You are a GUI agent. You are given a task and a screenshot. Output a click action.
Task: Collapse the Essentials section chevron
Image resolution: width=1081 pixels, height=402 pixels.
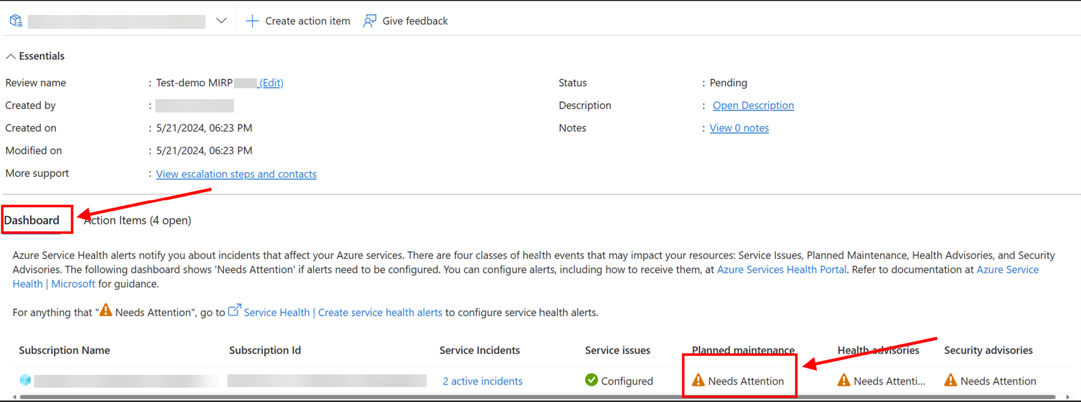click(x=10, y=56)
